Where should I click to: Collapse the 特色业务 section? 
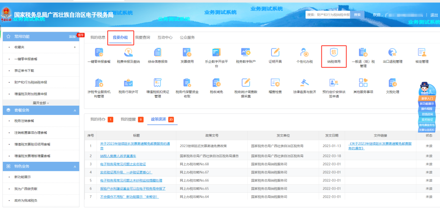(75, 166)
